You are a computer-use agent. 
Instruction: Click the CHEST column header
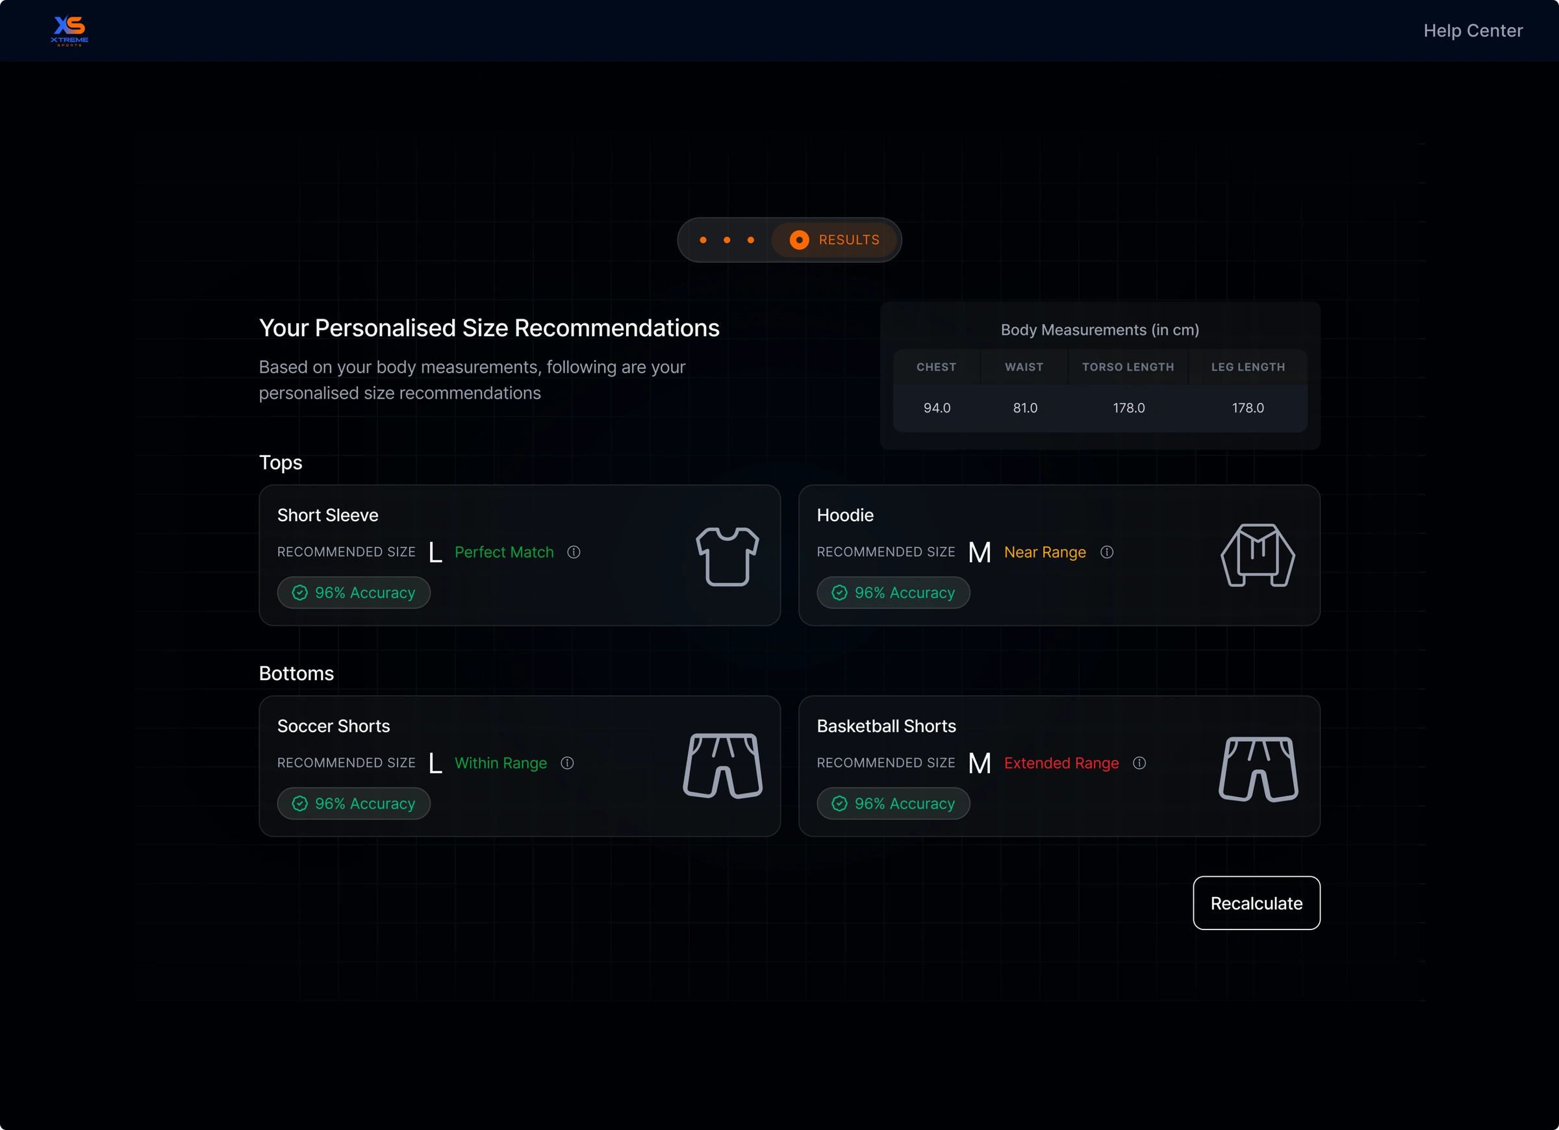(936, 367)
